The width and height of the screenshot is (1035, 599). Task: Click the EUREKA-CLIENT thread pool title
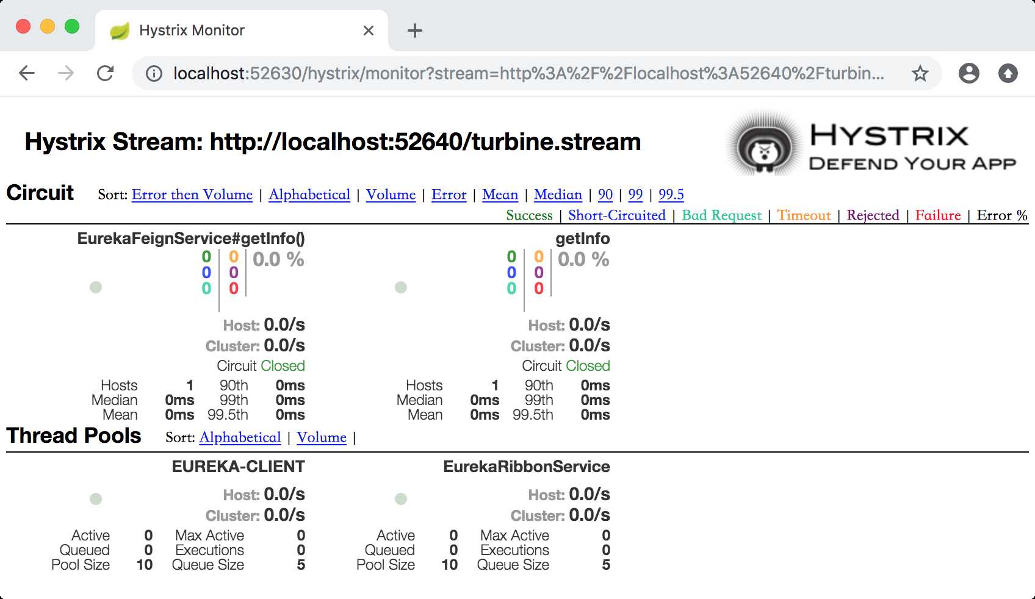238,467
